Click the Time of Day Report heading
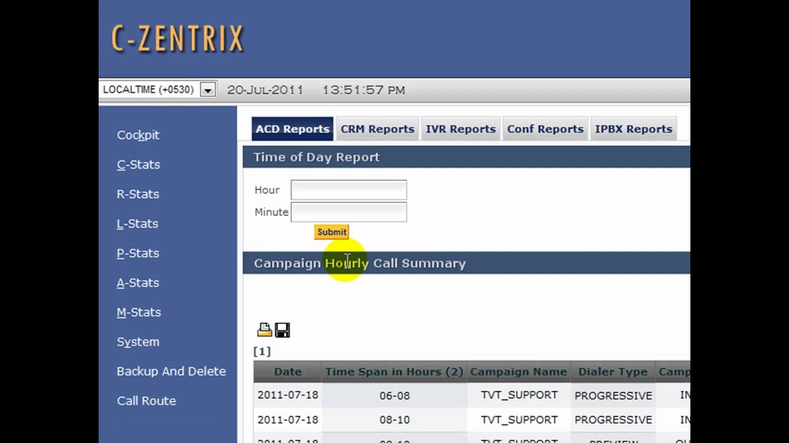This screenshot has height=443, width=789. point(317,157)
